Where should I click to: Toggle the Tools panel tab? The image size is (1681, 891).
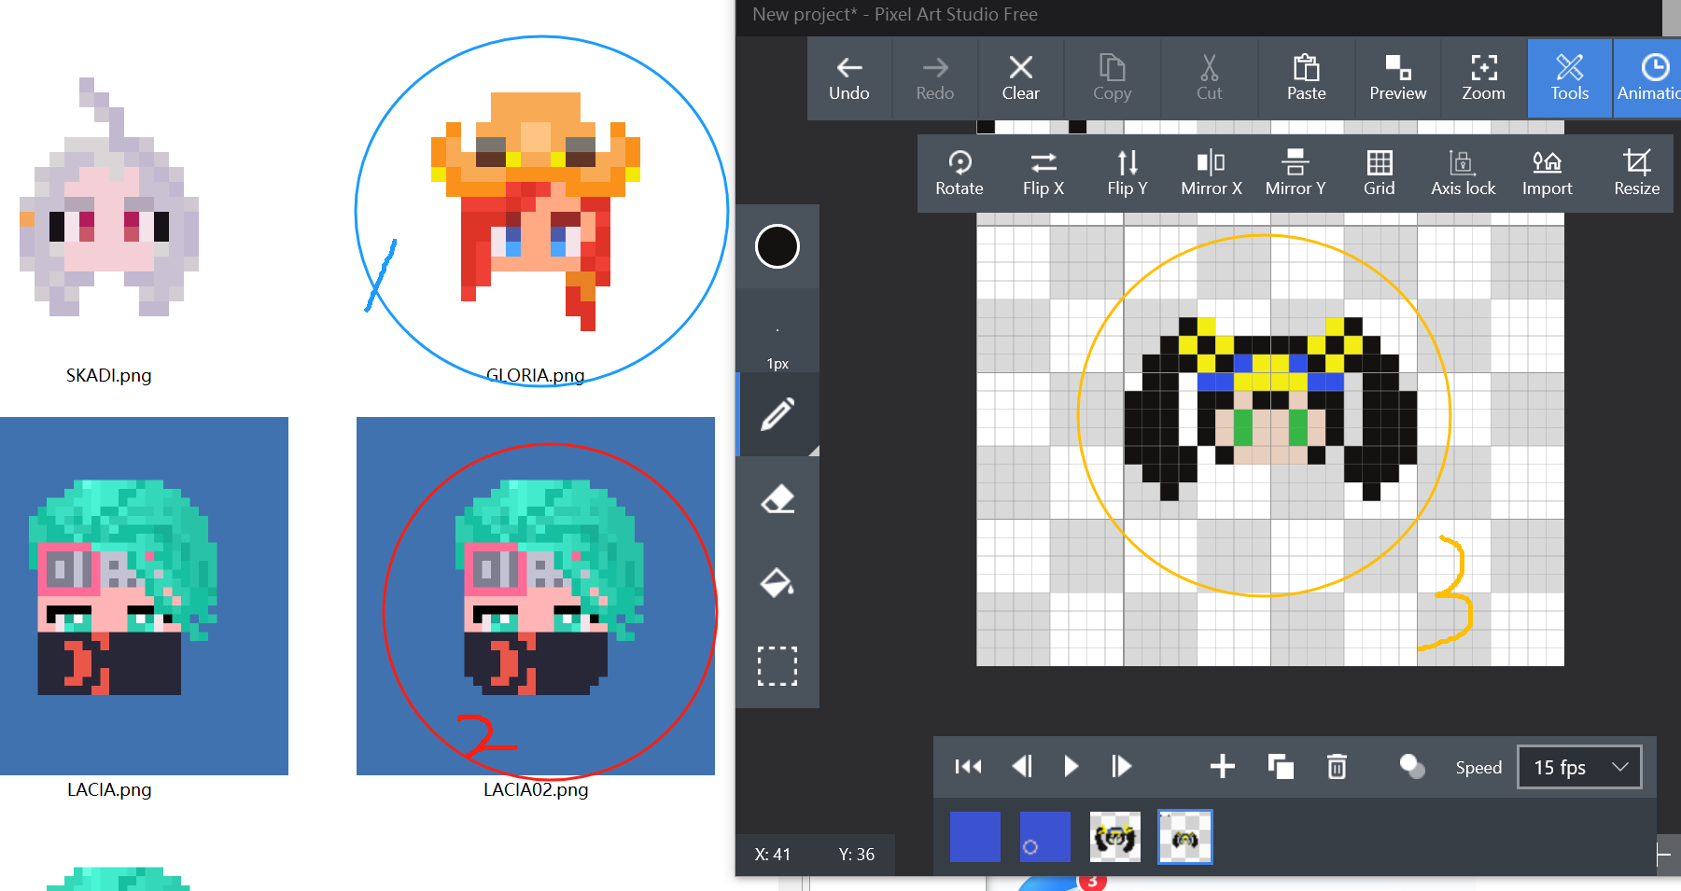click(1570, 78)
